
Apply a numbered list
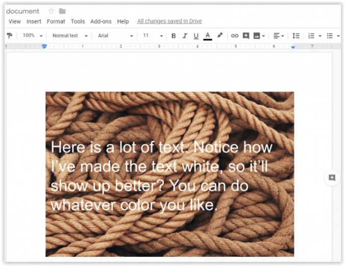[x=311, y=36]
